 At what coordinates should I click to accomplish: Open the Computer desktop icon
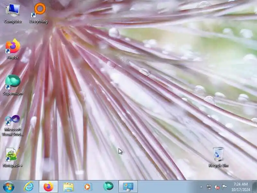(13, 13)
